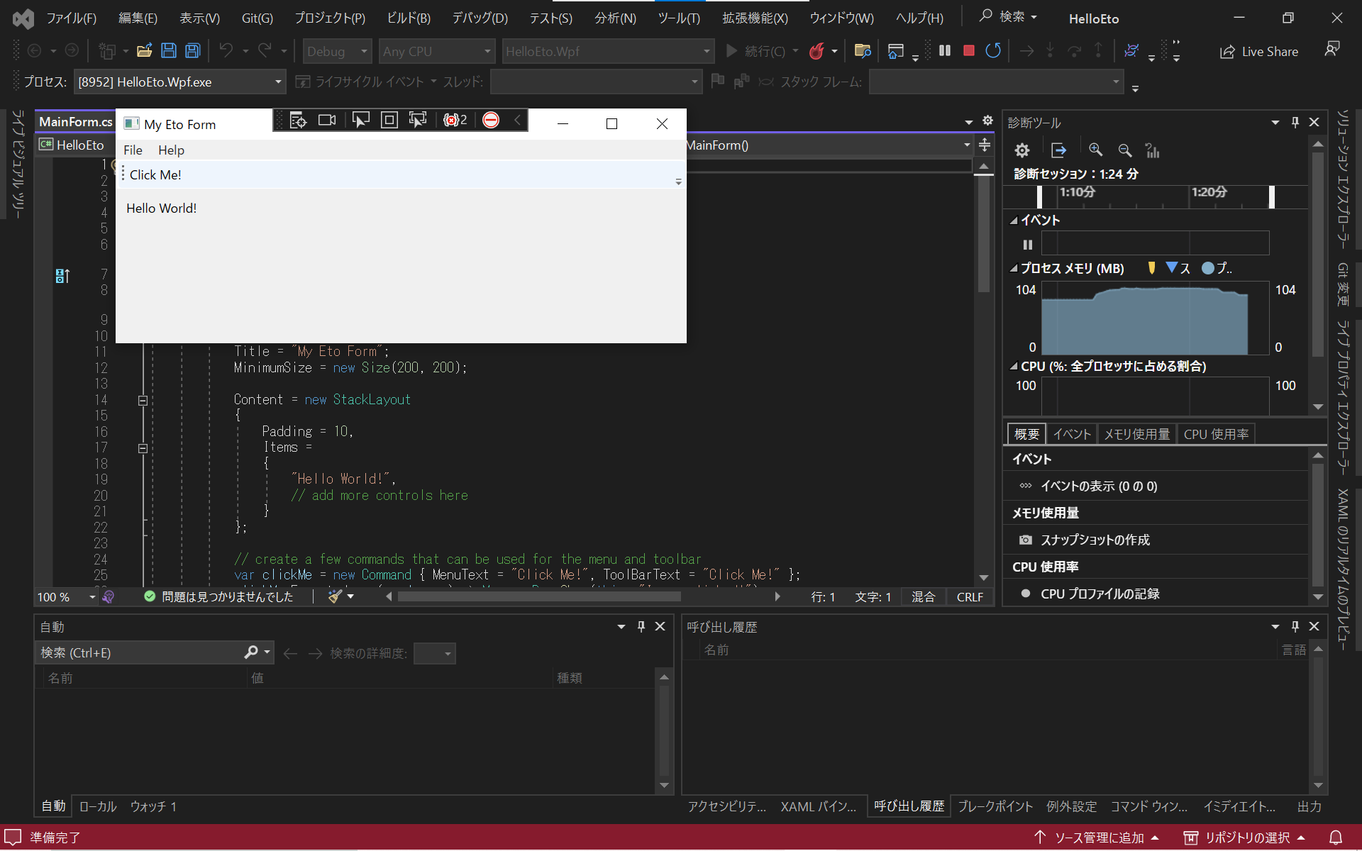Image resolution: width=1362 pixels, height=851 pixels.
Task: Switch to the ブレークポイント tab
Action: pos(995,806)
